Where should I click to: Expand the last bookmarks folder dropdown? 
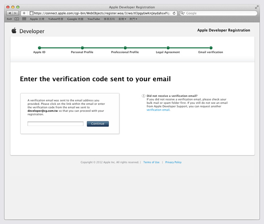pos(133,19)
